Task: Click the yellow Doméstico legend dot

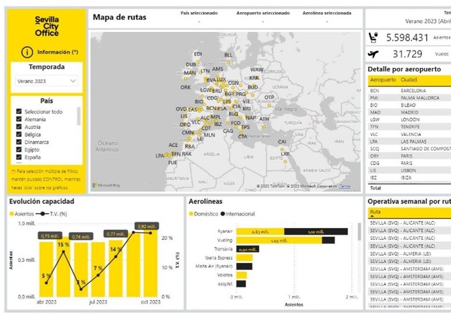Action: pos(191,214)
